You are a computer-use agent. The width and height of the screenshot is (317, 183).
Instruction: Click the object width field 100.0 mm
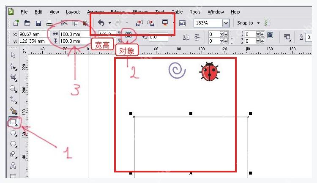tap(74, 34)
